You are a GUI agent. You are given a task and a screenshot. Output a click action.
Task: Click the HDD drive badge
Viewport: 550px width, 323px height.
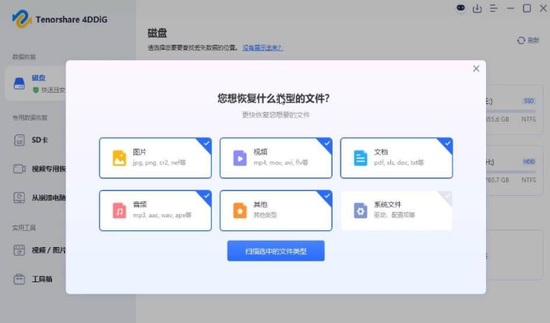pos(529,161)
